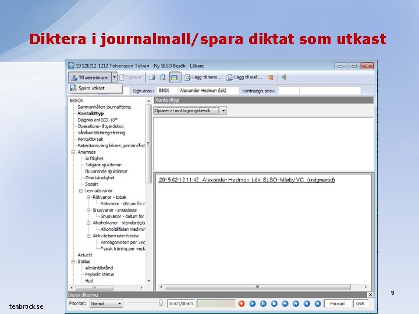This screenshot has width=419, height=314.
Task: Select Patientansvarig läkare, primärvård item
Action: click(111, 145)
